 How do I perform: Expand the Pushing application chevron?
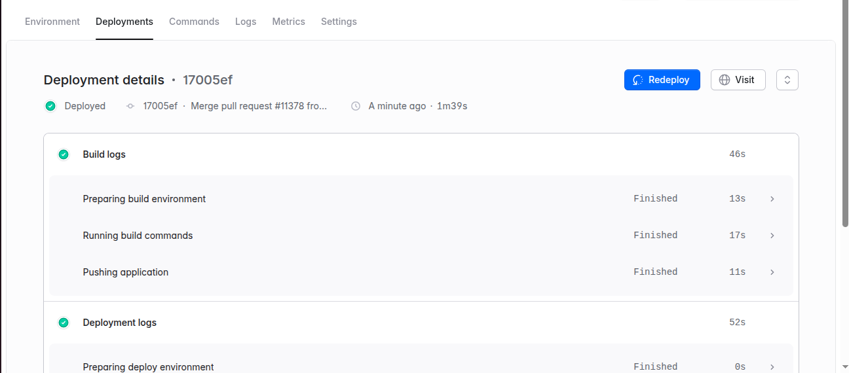tap(772, 272)
